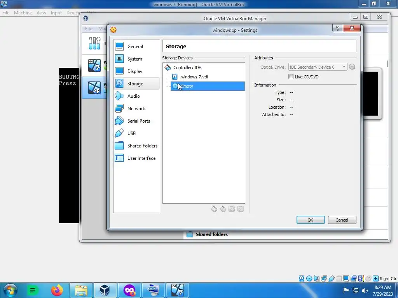Switch to windows 7 VM taskbar button
Screen dimensions: 398x298
point(177,290)
